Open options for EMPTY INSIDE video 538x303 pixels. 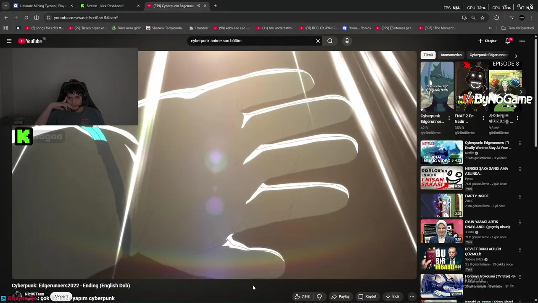[x=520, y=197]
